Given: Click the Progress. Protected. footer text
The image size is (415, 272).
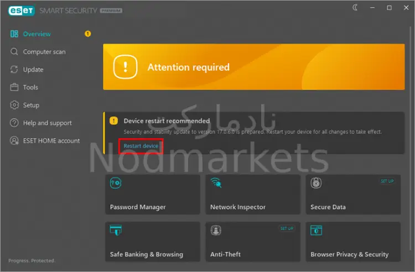Looking at the screenshot, I should click(32, 260).
